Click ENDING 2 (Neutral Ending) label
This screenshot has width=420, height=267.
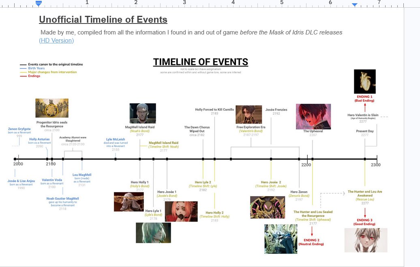[311, 242]
